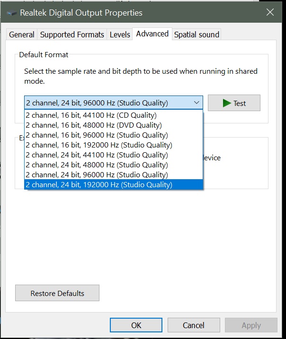286x339 pixels.
Task: Click the Test button with play arrow
Action: (234, 103)
